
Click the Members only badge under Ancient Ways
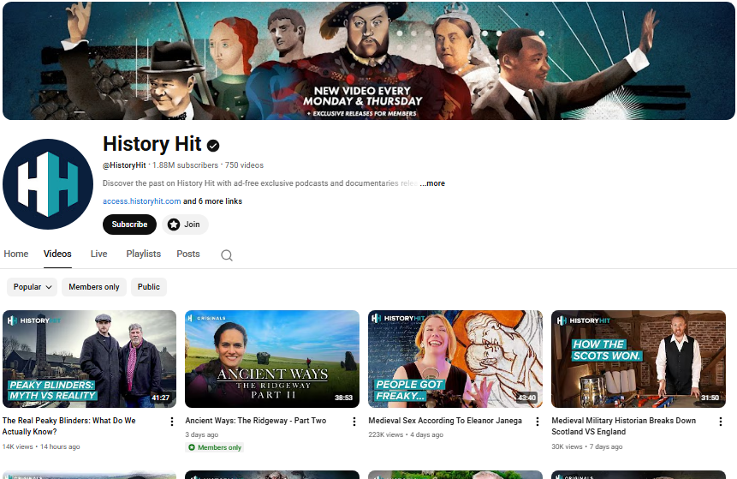(x=215, y=447)
